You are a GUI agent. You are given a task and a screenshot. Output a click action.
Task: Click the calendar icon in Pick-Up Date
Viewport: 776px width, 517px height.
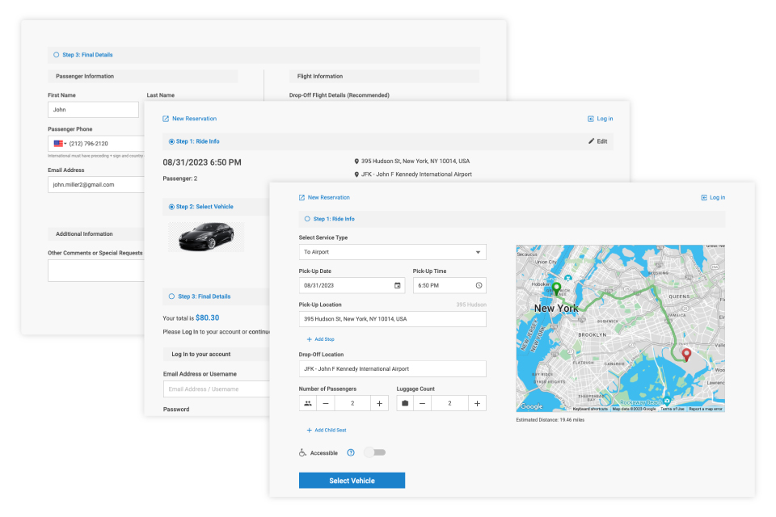tap(397, 285)
